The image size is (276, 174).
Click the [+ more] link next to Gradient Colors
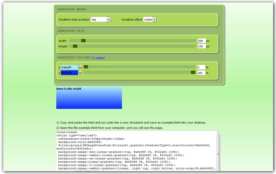point(98,57)
